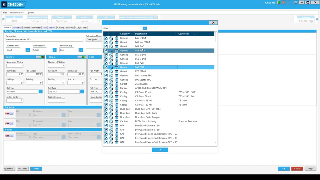320x180 pixels.
Task: Edit the C3 Plus - 45 mil entry
Action: pos(106,92)
